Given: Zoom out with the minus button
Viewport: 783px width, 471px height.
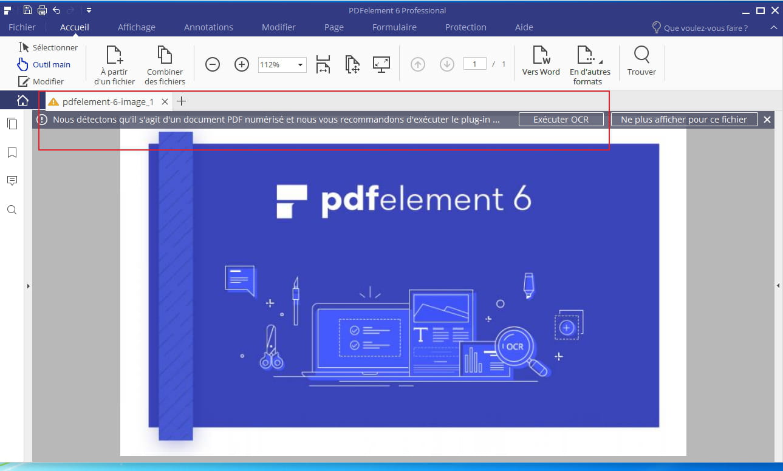Looking at the screenshot, I should click(x=213, y=64).
